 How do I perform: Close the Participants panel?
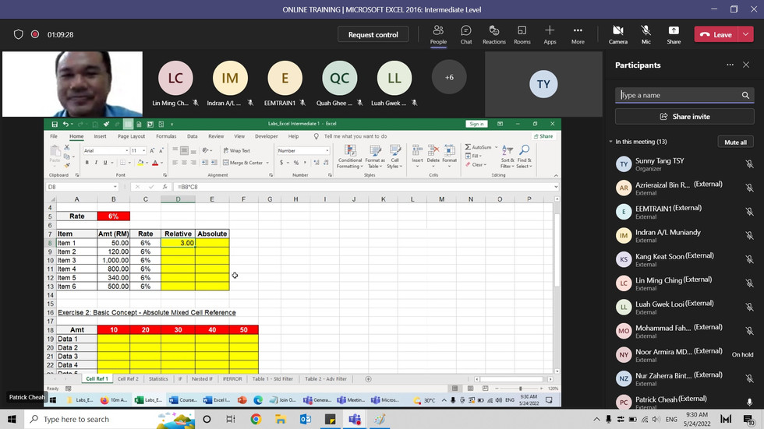pyautogui.click(x=746, y=65)
